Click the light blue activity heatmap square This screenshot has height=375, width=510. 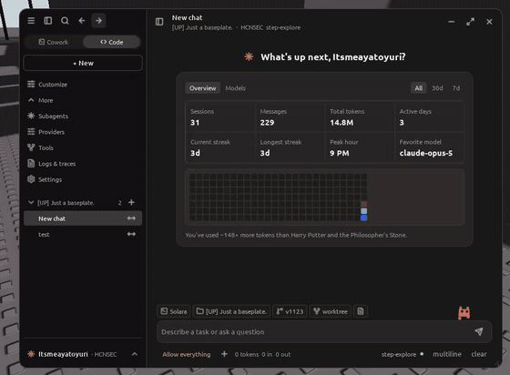click(x=364, y=211)
